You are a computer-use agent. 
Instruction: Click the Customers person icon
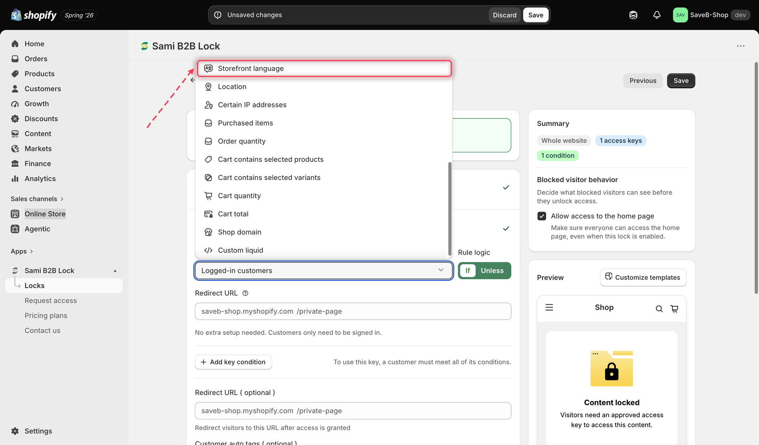tap(15, 89)
